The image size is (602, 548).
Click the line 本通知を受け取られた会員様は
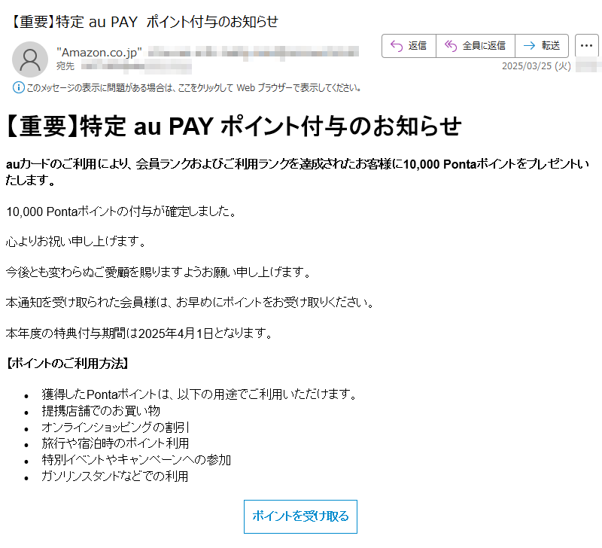190,303
